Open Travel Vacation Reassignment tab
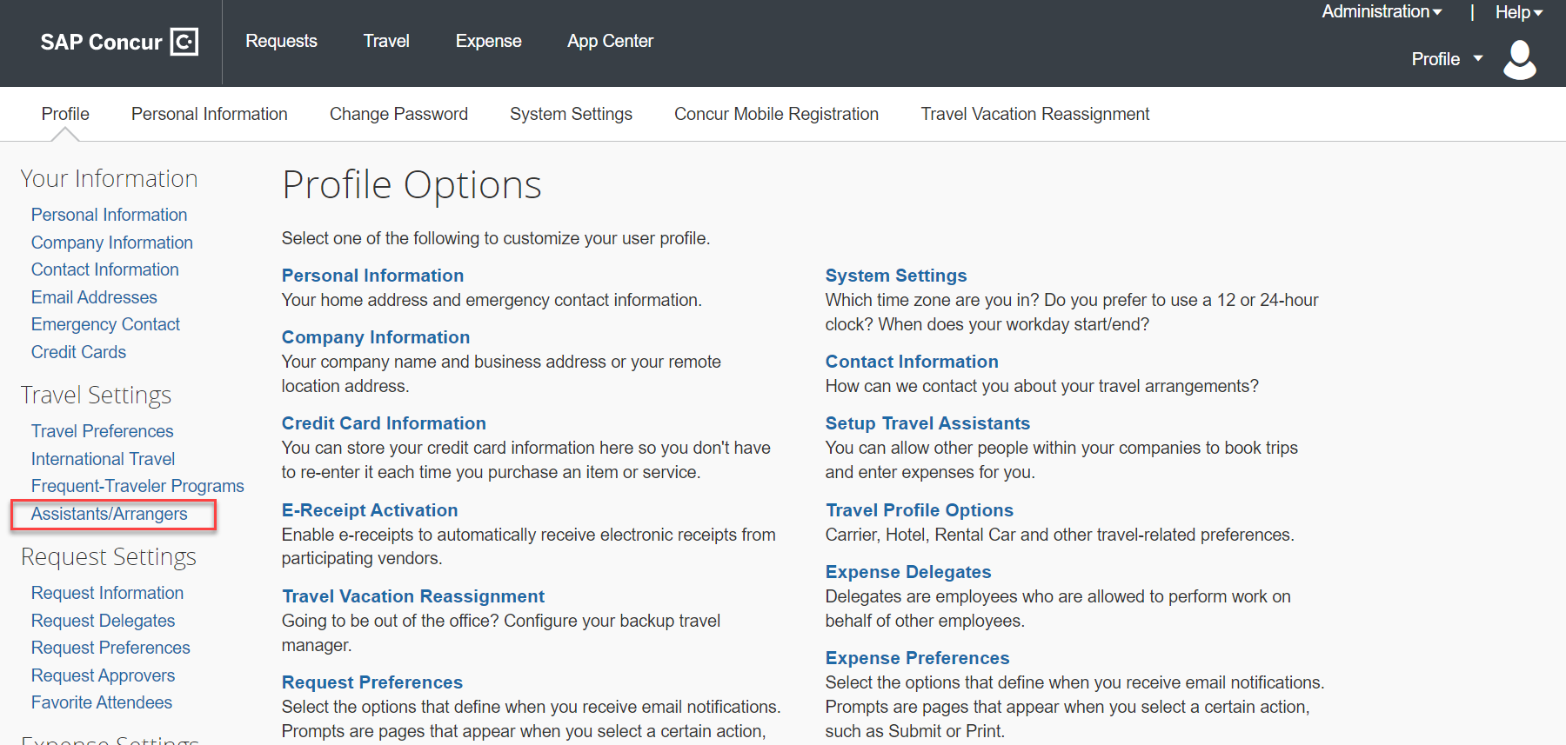 [1035, 114]
